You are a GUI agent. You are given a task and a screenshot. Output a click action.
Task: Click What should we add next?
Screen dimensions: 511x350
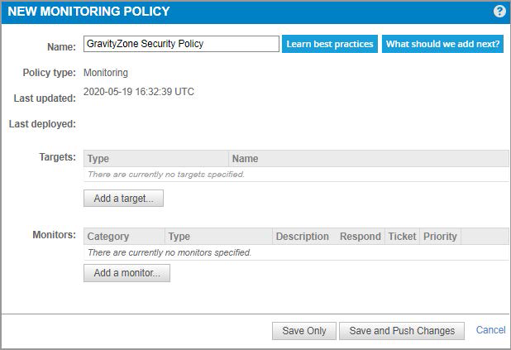click(442, 44)
